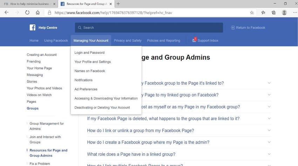Viewport: 298px width, 166px height.
Task: Open Fix a Problem sidebar link
Action: pyautogui.click(x=40, y=164)
